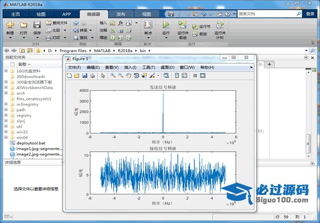
Task: Click the up one folder icon
Action: 22,50
